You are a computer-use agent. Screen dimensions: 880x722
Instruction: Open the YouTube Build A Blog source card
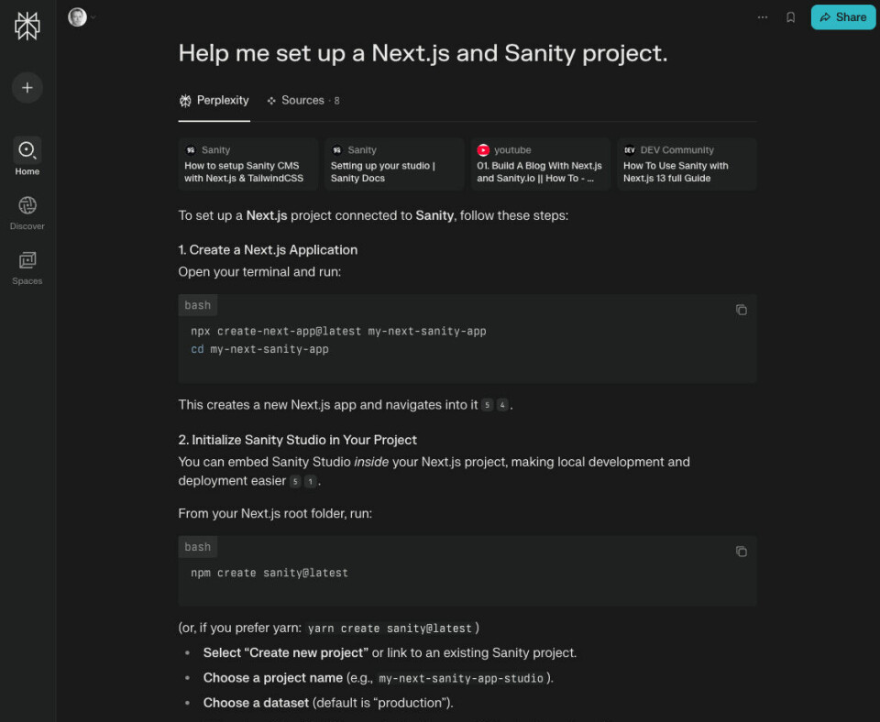coord(541,164)
